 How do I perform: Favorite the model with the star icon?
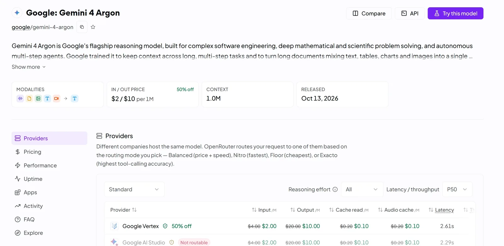click(93, 27)
